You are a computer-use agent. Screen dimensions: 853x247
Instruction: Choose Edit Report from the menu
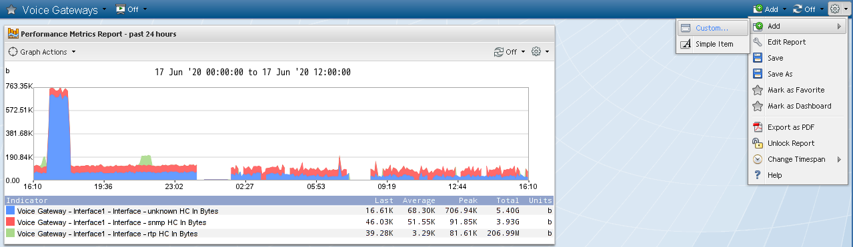click(x=797, y=42)
